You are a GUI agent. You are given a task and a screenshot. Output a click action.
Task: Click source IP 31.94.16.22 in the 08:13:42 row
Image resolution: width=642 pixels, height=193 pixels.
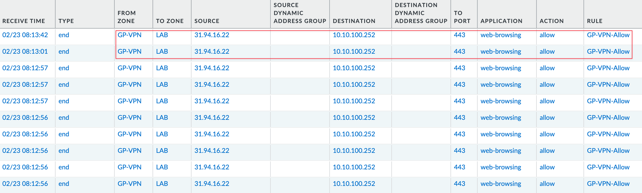point(212,35)
